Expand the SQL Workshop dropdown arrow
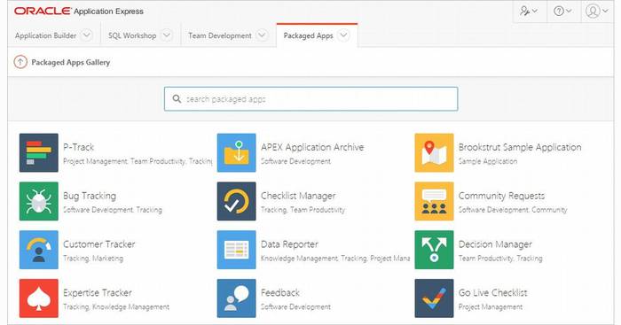This screenshot has height=325, width=621. click(167, 35)
